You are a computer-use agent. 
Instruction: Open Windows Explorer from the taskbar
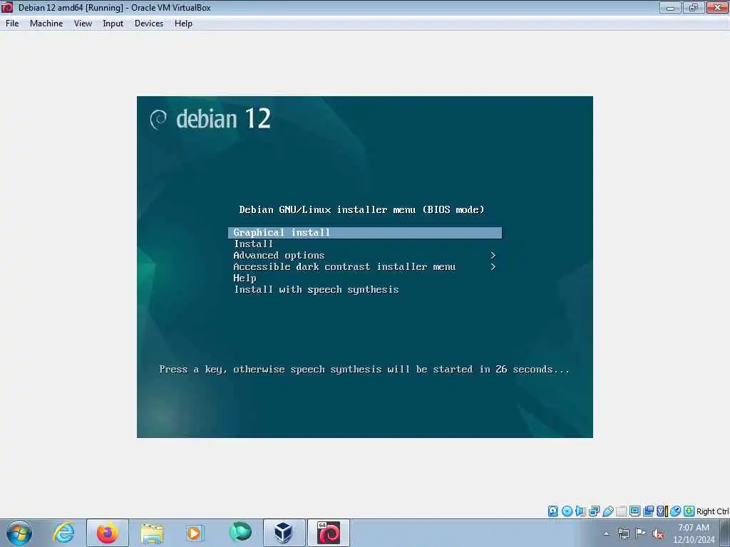coord(152,533)
